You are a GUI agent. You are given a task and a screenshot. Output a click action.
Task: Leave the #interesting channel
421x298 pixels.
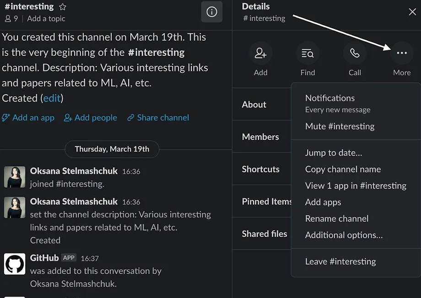pyautogui.click(x=340, y=261)
